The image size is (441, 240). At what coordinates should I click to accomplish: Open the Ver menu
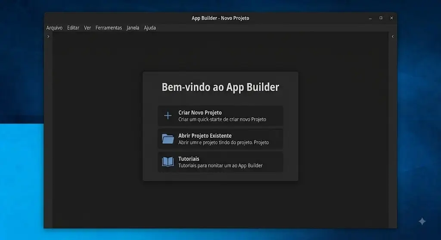tap(87, 28)
